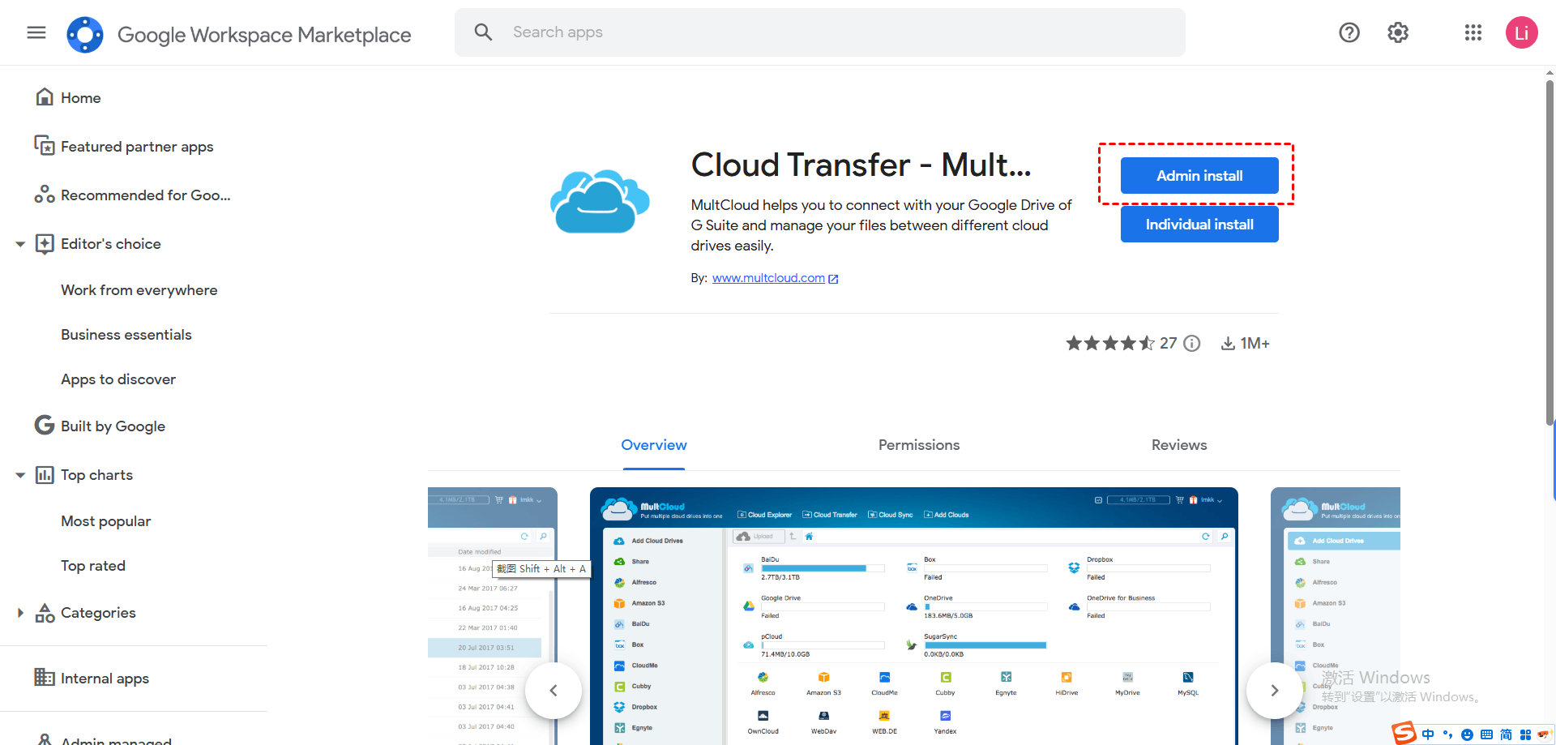
Task: Click the "1M+" download count
Action: point(1255,344)
